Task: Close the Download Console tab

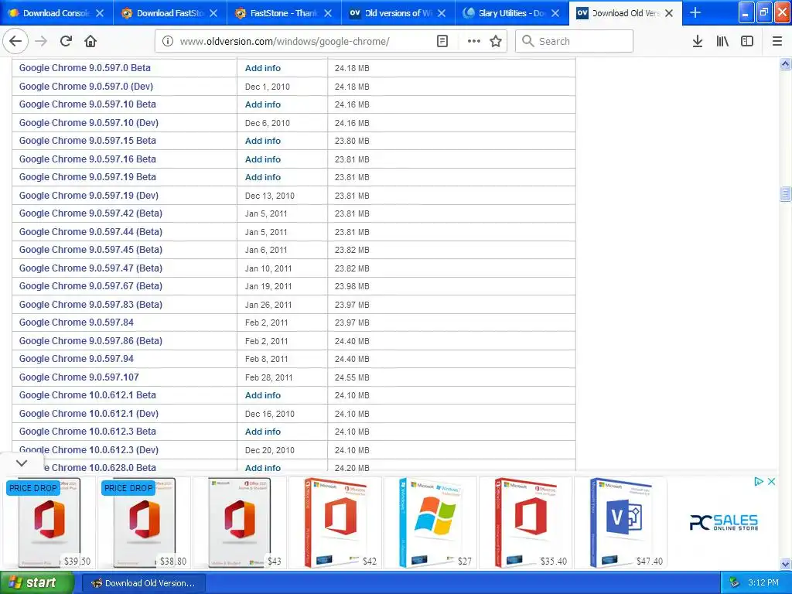Action: (x=100, y=13)
